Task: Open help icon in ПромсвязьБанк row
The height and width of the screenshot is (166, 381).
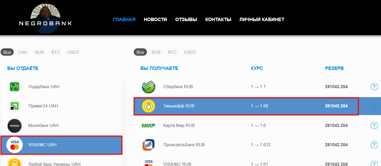Action: click(x=374, y=145)
